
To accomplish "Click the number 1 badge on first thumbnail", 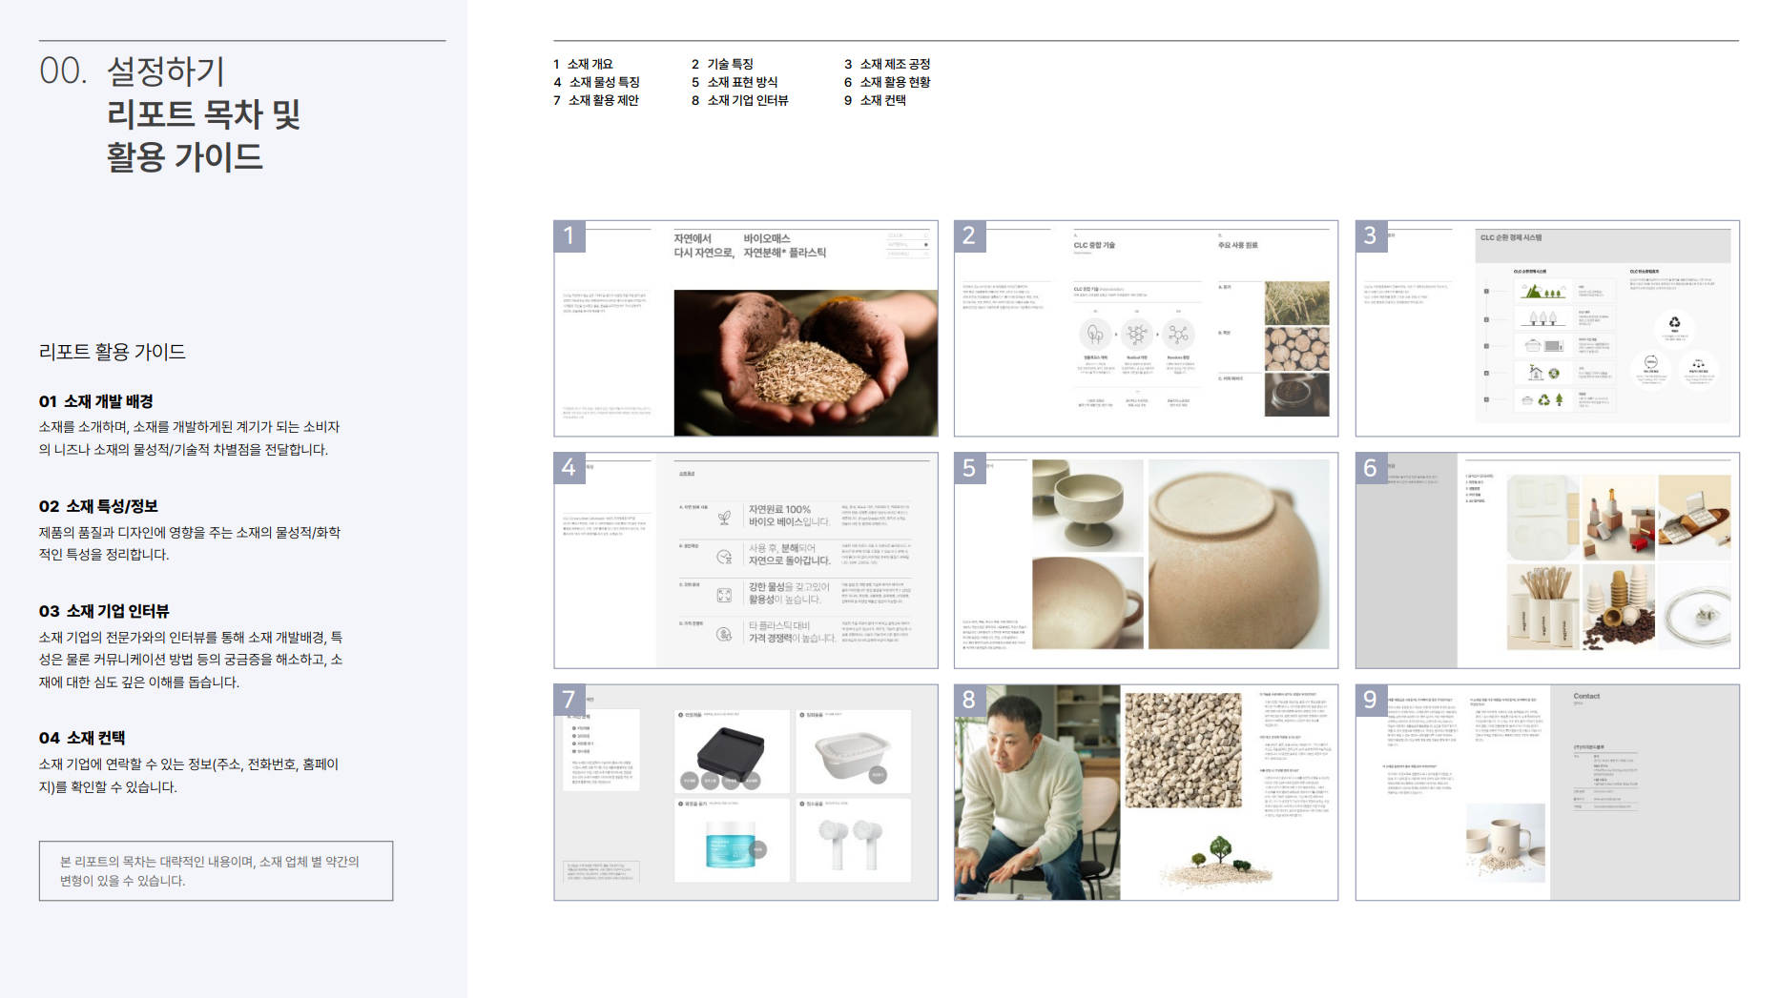I will [x=569, y=235].
